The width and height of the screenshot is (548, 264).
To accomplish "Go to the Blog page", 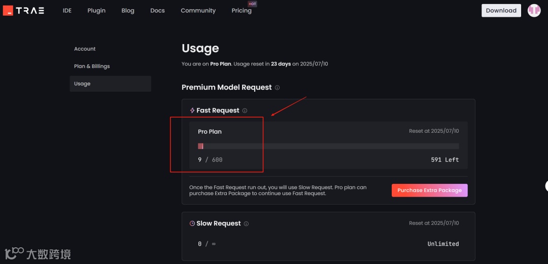I will [x=128, y=11].
